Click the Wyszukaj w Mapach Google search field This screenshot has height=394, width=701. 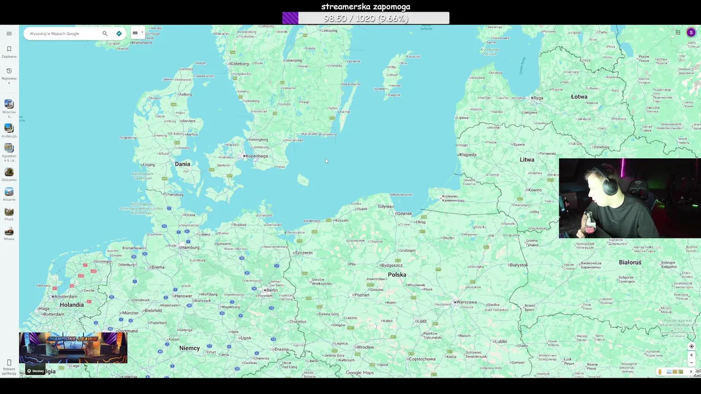click(63, 33)
